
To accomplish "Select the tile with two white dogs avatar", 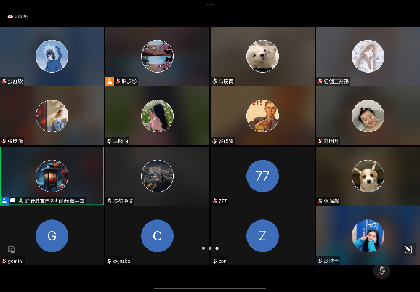I will pos(262,56).
